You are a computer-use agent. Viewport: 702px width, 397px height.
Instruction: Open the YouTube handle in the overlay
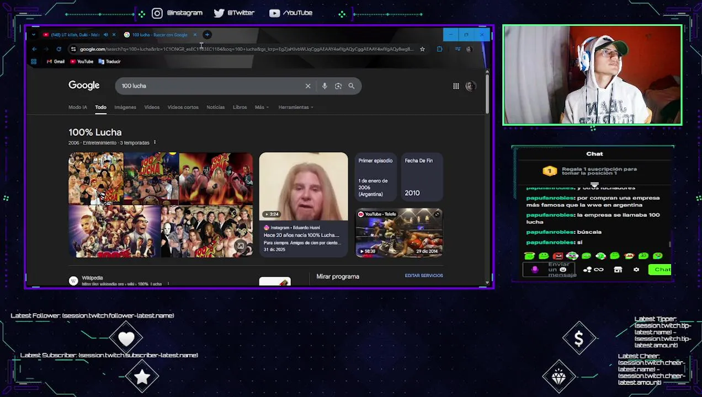291,13
